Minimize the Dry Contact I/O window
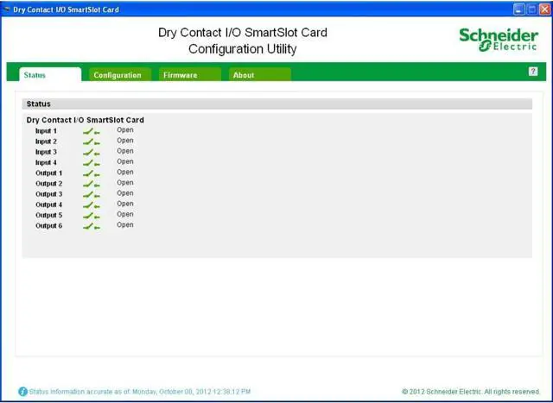Image resolution: width=553 pixels, height=403 pixels. [518, 9]
